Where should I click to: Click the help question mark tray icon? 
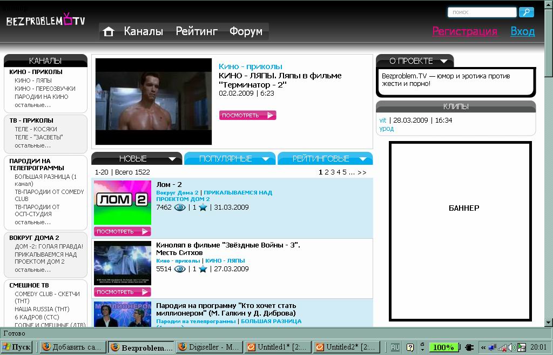coord(410,347)
